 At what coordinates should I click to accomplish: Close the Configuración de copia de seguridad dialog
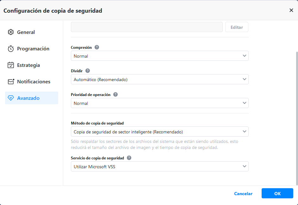pos(291,10)
